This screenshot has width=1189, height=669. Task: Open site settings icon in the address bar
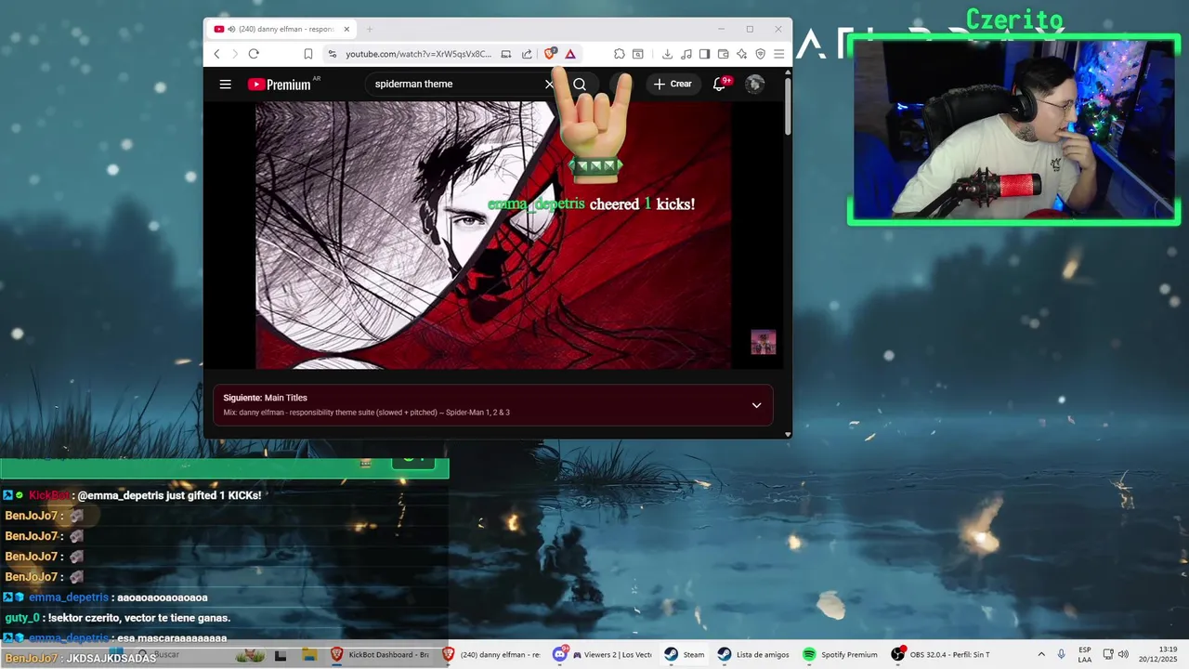pyautogui.click(x=333, y=54)
